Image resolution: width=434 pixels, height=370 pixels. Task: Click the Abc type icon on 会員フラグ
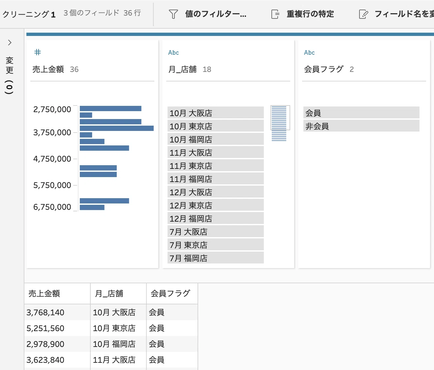pos(309,52)
